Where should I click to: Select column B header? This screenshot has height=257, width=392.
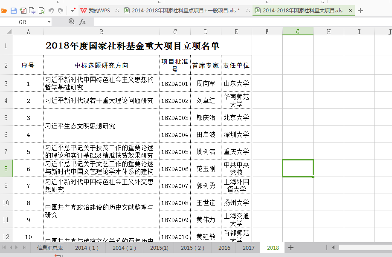[102, 31]
